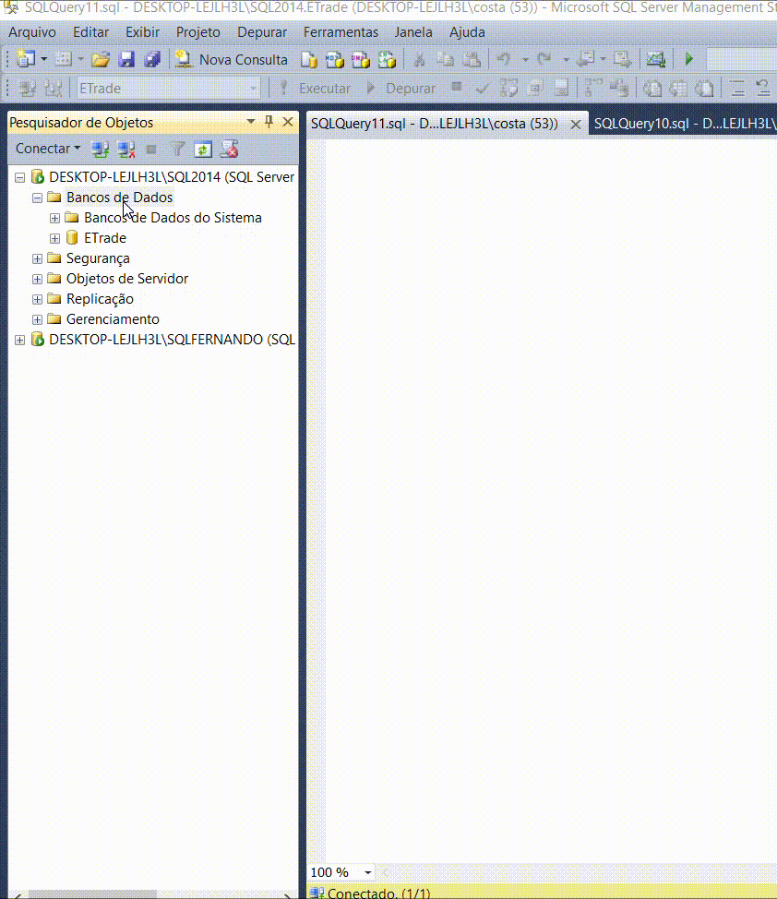Close the Pesquisador de Objetos panel
Screen dimensions: 777x899
[x=288, y=122]
